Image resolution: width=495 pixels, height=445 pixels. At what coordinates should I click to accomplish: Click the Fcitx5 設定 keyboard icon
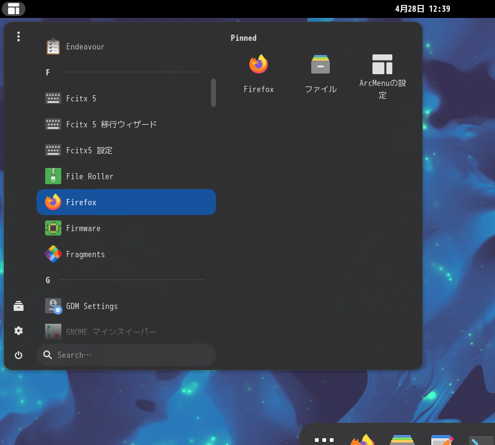click(53, 150)
